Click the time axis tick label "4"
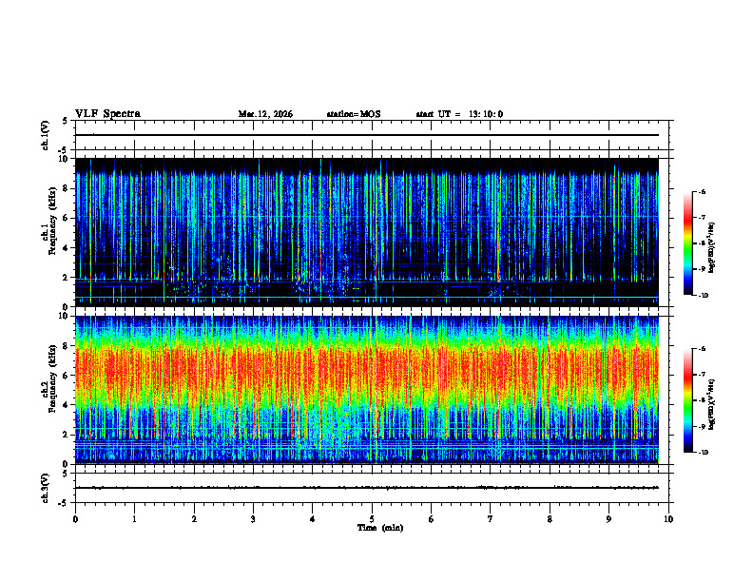 click(x=313, y=519)
